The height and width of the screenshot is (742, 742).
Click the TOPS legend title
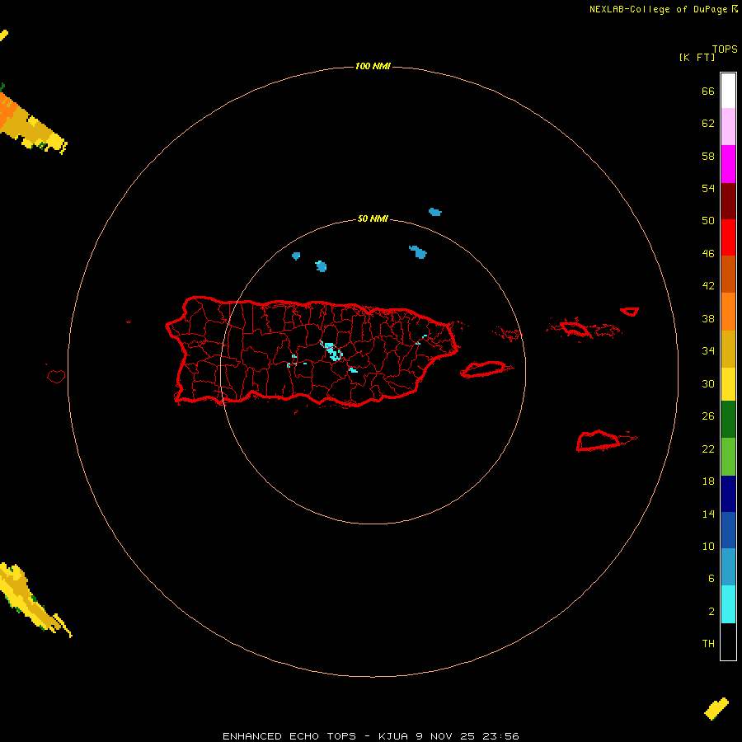(x=725, y=49)
